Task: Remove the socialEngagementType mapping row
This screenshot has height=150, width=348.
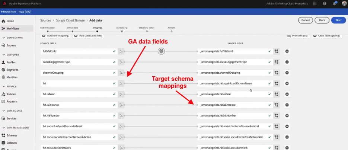Action: [x=287, y=62]
